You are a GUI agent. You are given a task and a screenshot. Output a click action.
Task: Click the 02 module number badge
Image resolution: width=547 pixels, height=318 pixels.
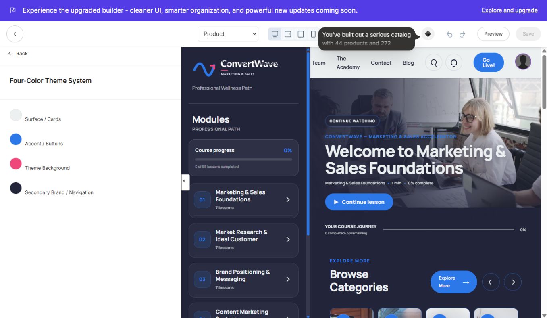coord(202,239)
